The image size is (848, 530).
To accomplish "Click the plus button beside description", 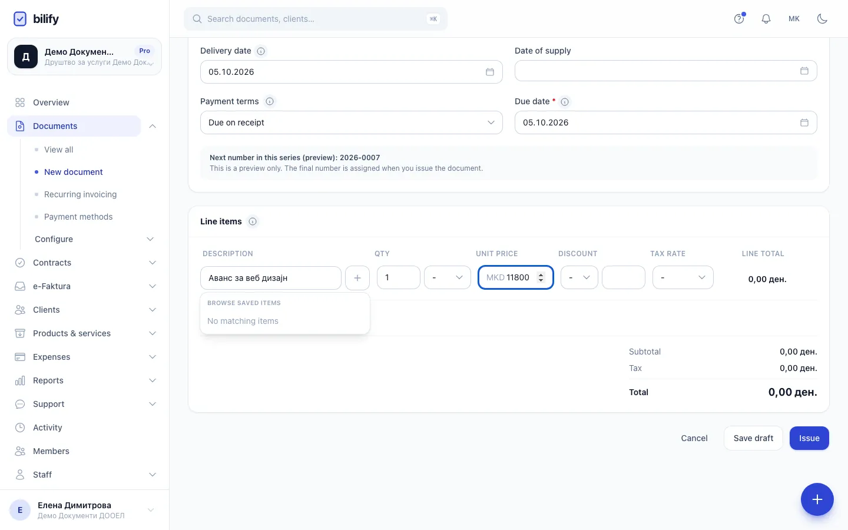I will pyautogui.click(x=357, y=278).
